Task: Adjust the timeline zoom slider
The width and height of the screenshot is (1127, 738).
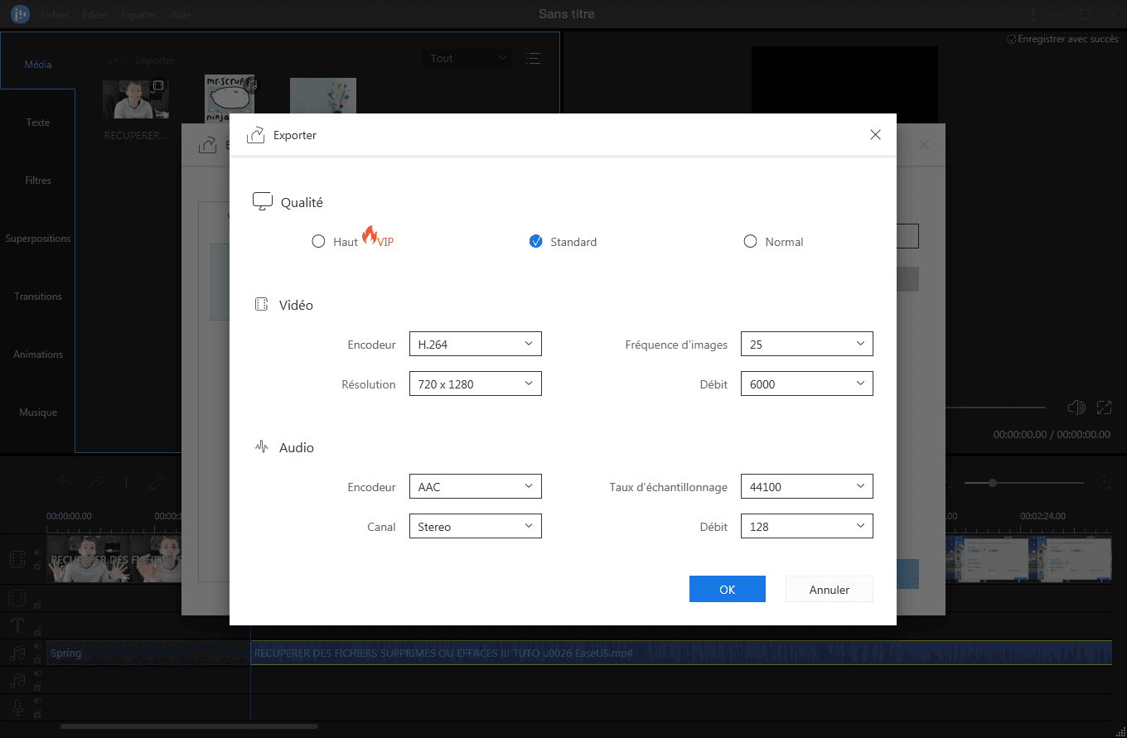Action: tap(1024, 482)
